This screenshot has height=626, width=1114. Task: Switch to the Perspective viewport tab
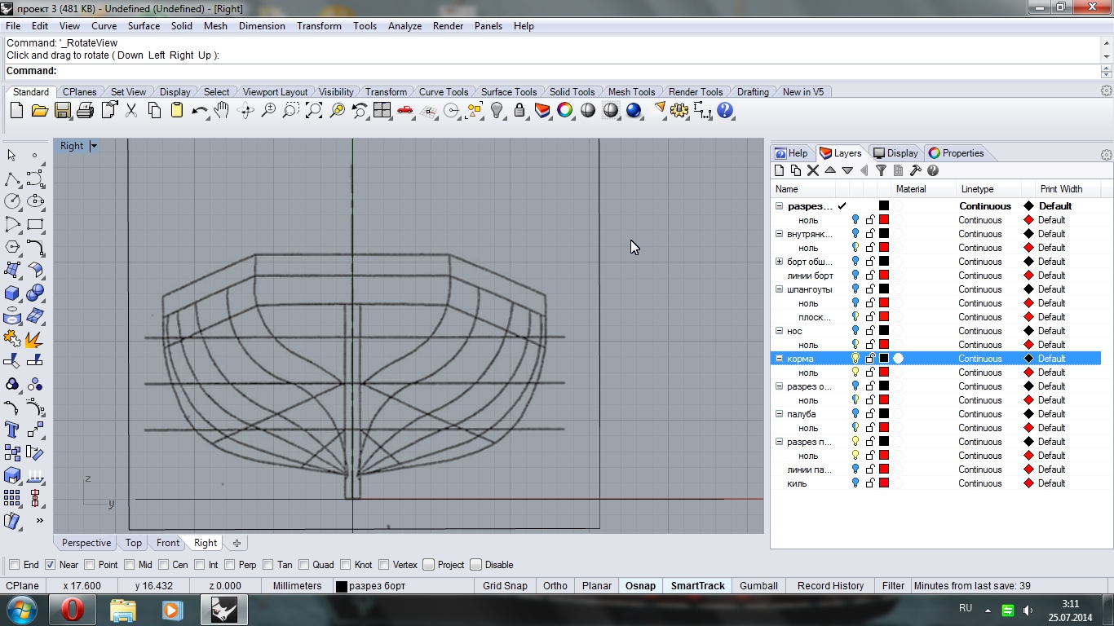[x=86, y=543]
